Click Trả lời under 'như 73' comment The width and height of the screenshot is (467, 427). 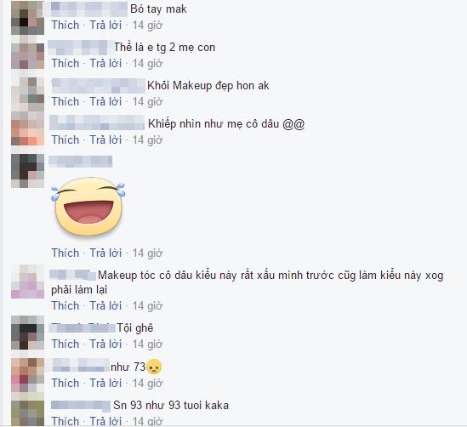(105, 383)
